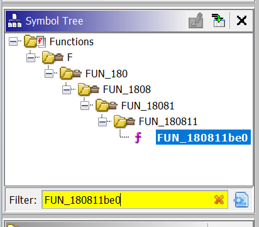259x227 pixels.
Task: Click the FUN_1808 group folder icon
Action: 89,89
